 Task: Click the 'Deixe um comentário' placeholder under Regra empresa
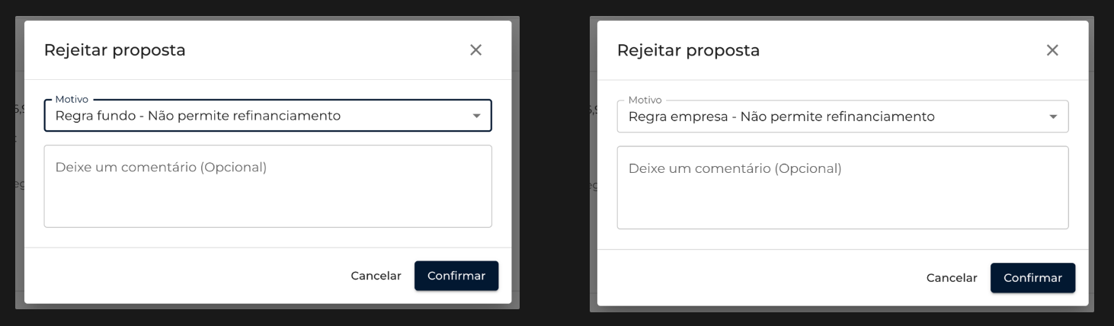pos(735,168)
